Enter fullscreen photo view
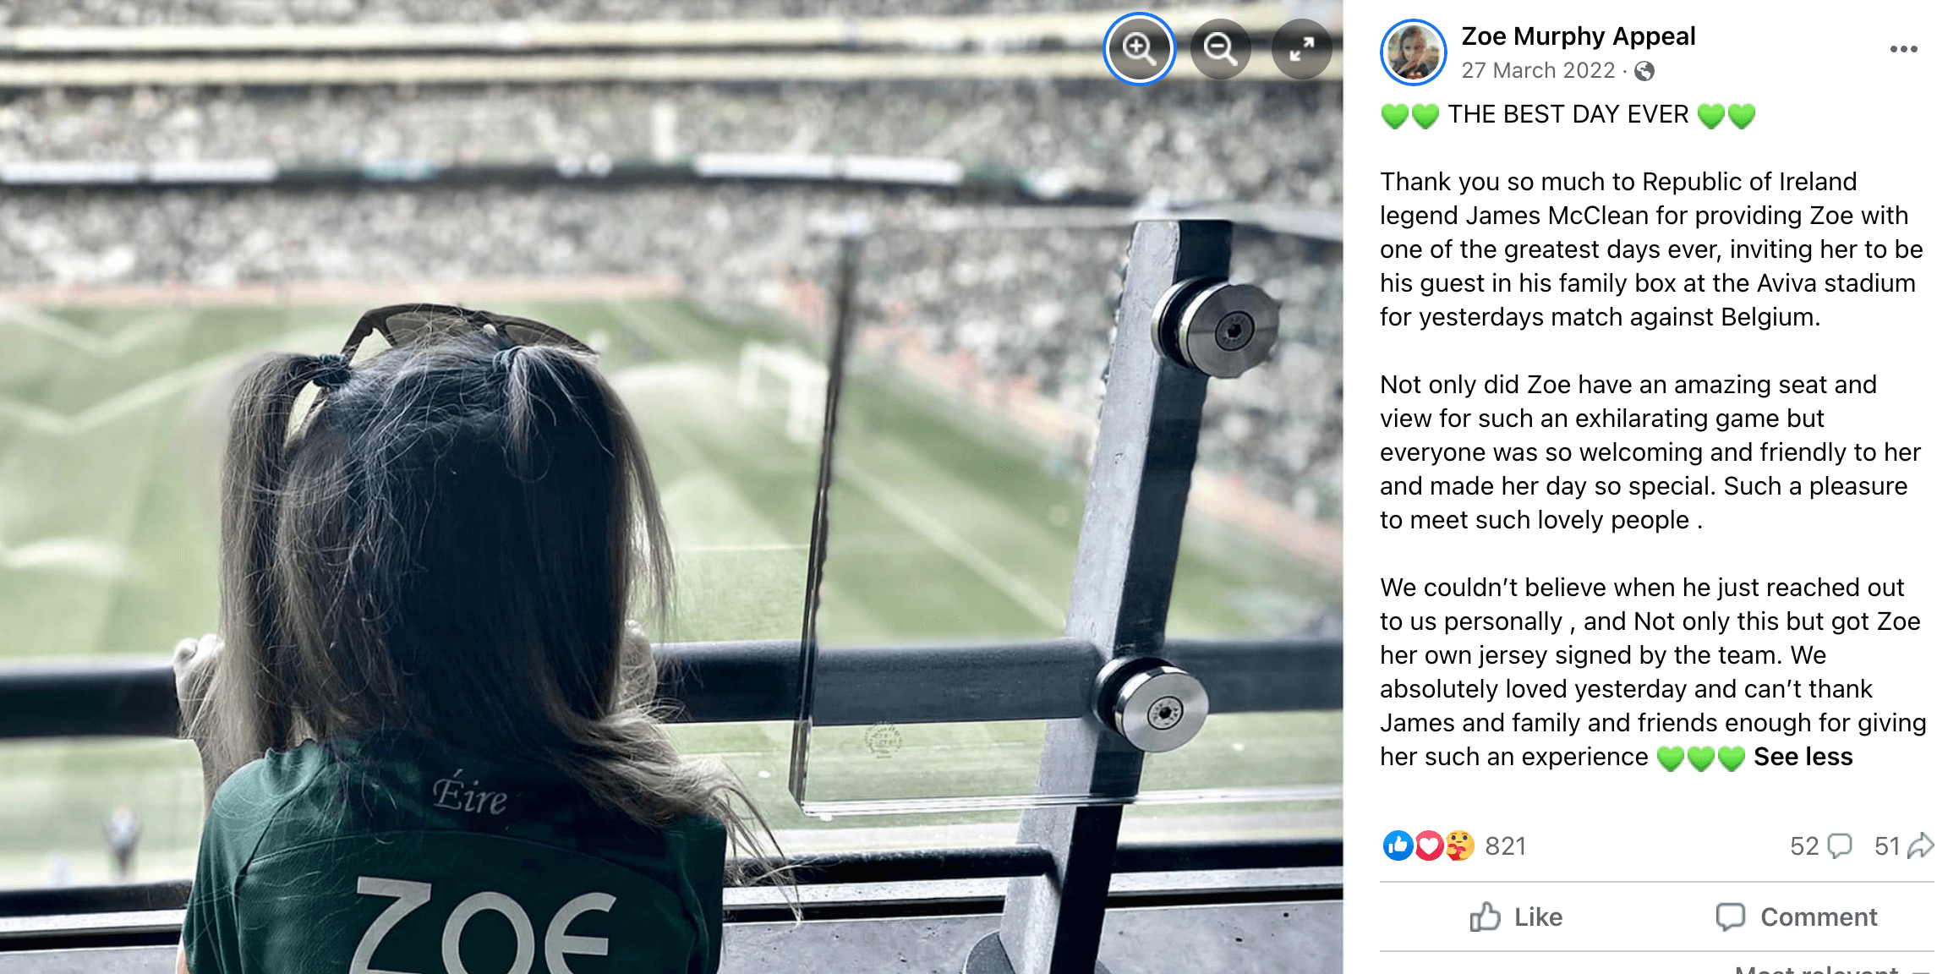The image size is (1948, 974). (x=1301, y=49)
